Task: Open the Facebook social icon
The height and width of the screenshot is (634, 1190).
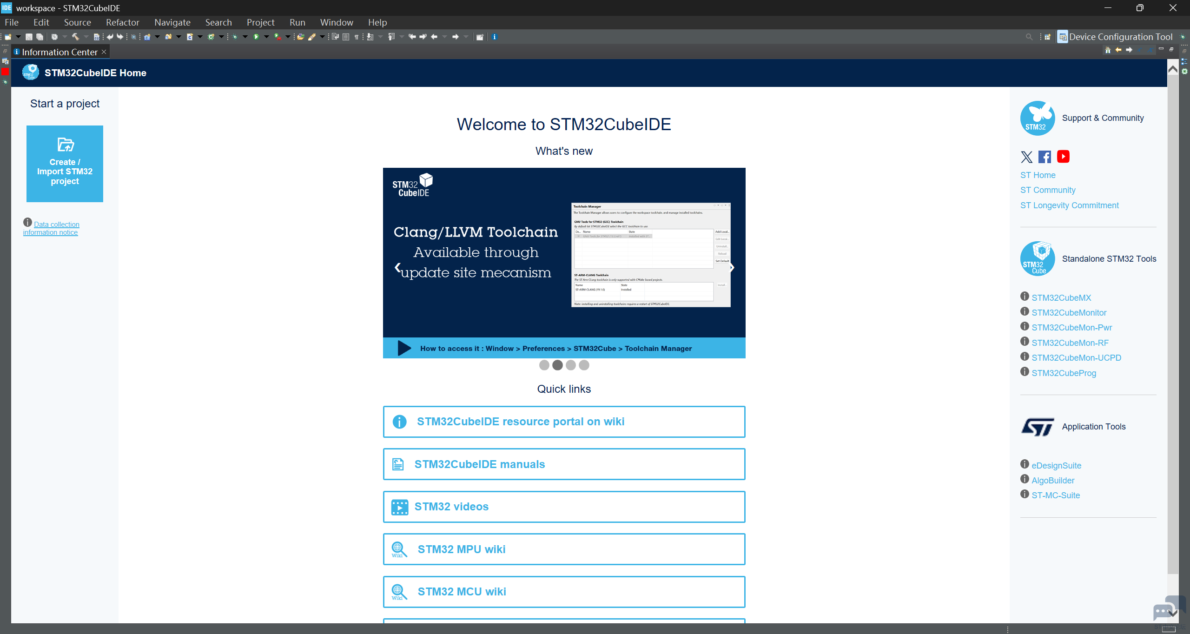Action: point(1045,157)
